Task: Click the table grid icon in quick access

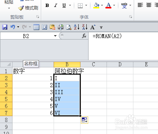Action: (x=36, y=27)
